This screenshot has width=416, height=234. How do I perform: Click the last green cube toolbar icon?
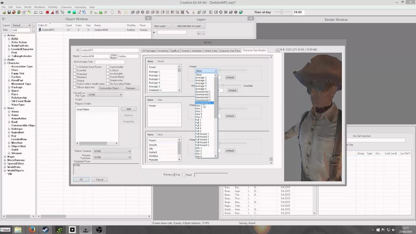tap(241, 12)
